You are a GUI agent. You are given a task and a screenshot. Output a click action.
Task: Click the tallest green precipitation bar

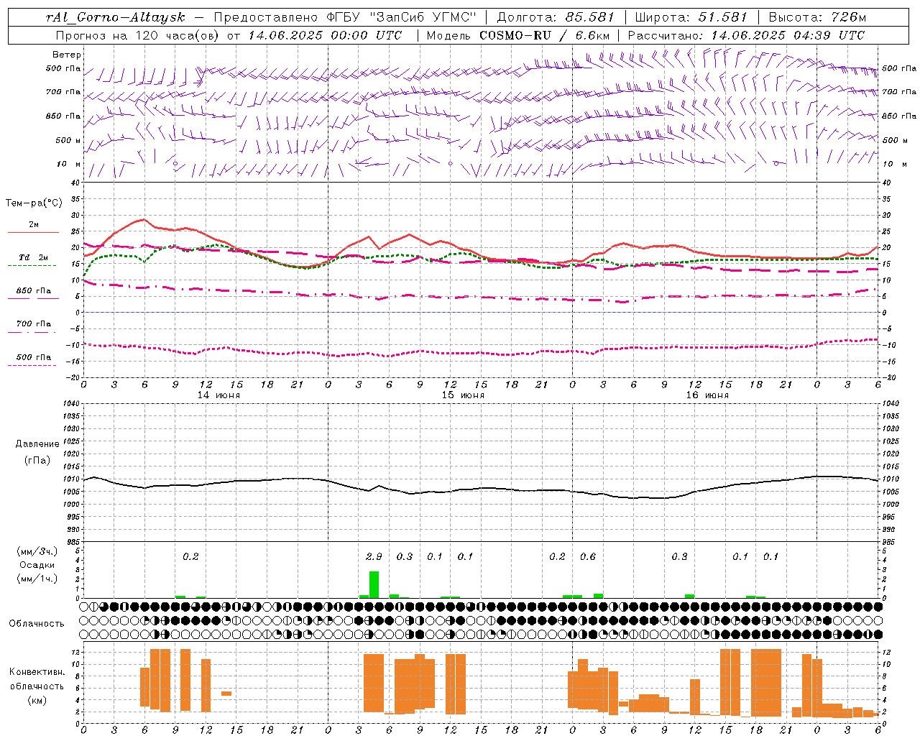(x=374, y=584)
